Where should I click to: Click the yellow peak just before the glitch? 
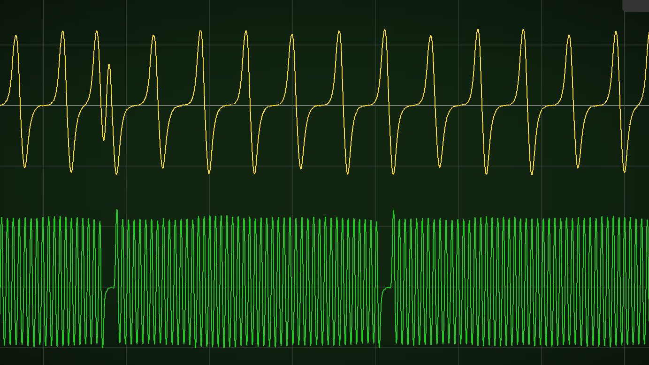click(x=97, y=32)
